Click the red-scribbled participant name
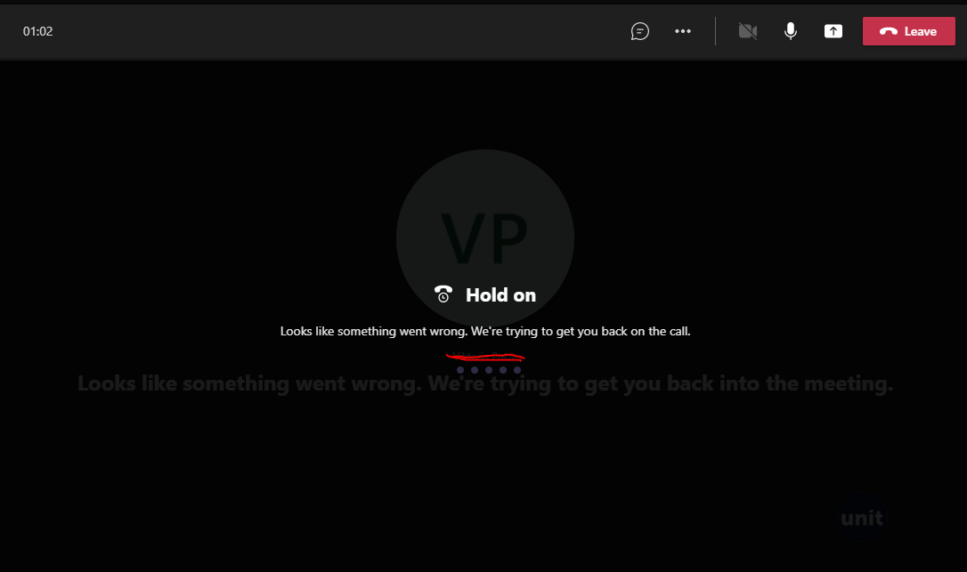Screen dimensions: 967x572 point(484,356)
